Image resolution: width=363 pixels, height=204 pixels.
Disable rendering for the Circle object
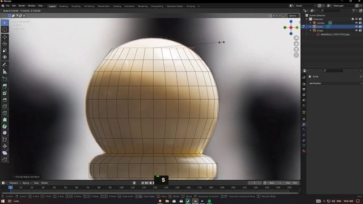click(360, 27)
